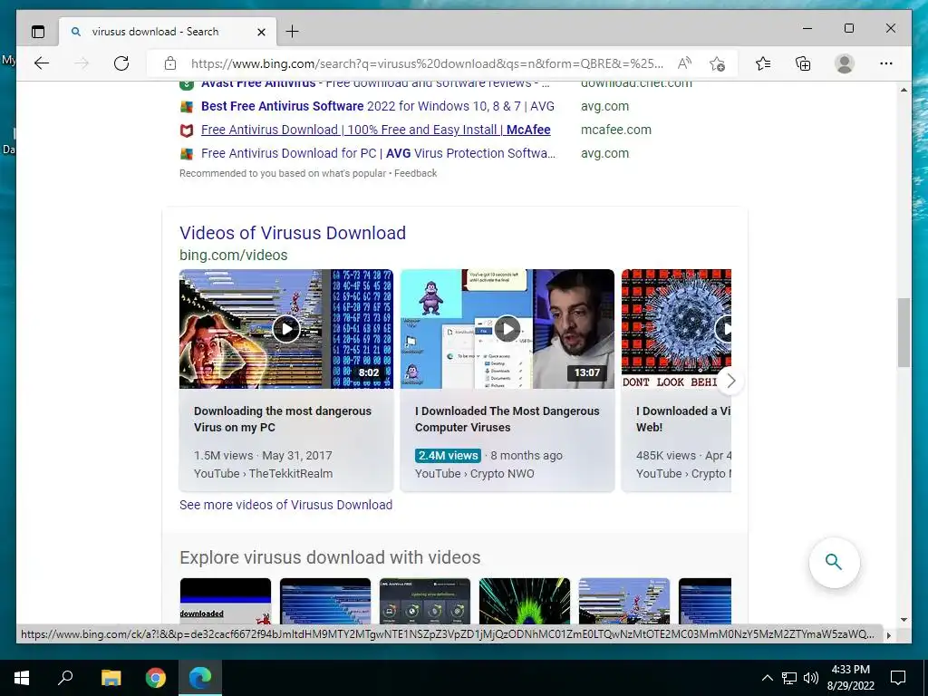Open McAfee Free Antivirus Download link
The width and height of the screenshot is (928, 696).
pos(376,130)
